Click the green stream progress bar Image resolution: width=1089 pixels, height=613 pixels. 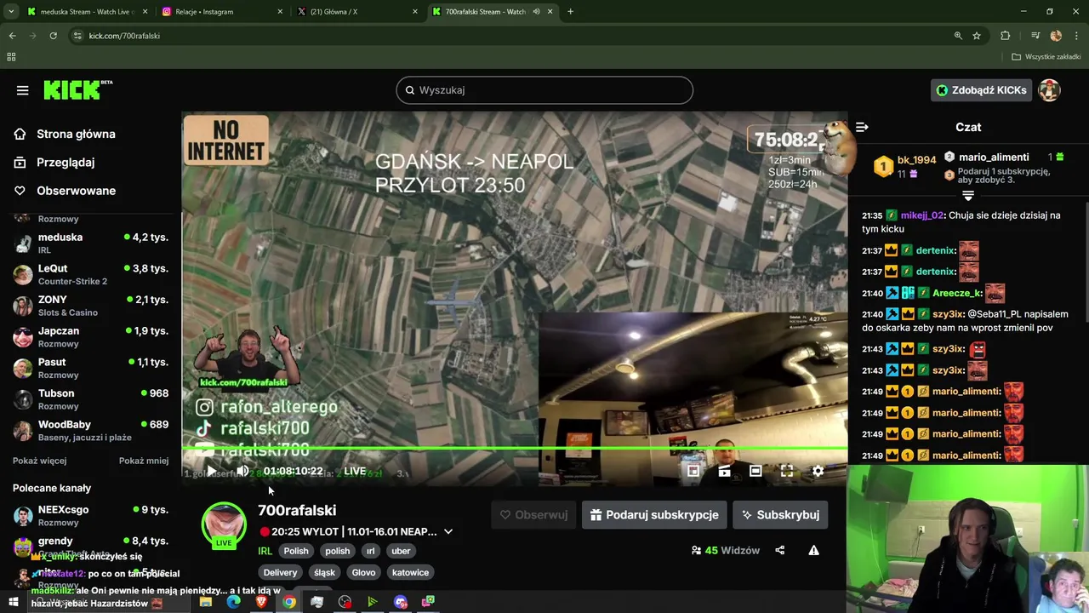coord(515,449)
